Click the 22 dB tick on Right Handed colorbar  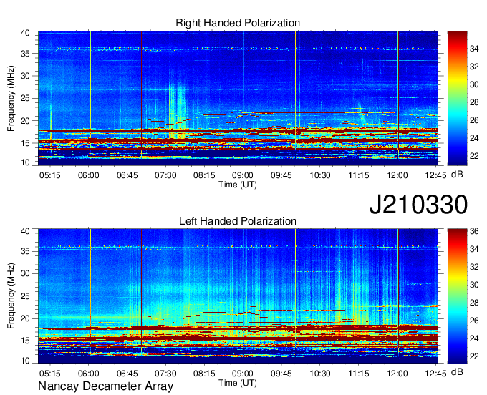[474, 156]
